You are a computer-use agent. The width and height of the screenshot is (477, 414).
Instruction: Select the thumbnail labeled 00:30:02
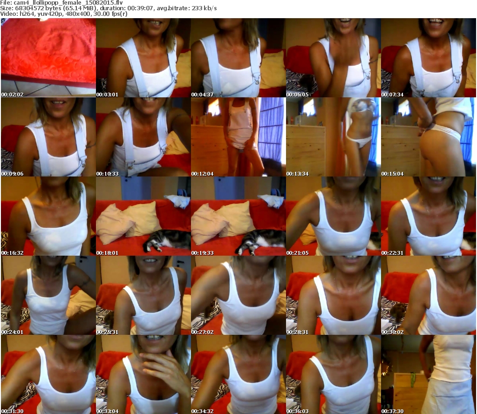click(429, 295)
